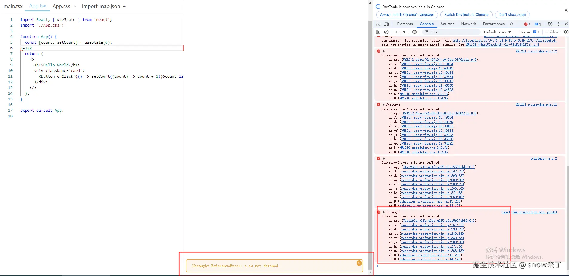
Task: Open the VM1198 source link in the SyntaxError
Action: (x=502, y=45)
